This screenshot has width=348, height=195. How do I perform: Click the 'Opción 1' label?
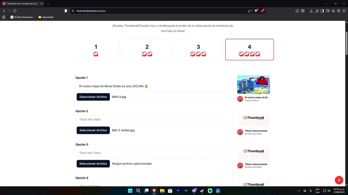click(x=82, y=78)
